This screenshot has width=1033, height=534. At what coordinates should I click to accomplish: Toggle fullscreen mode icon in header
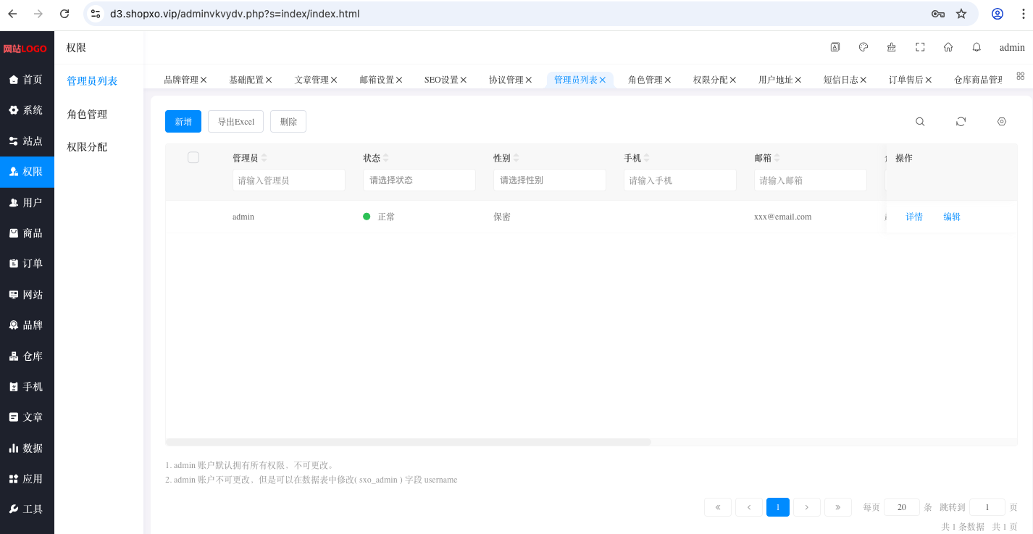click(x=920, y=47)
